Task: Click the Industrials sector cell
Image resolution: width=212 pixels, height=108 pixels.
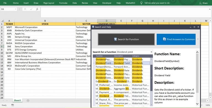Action: [x=83, y=59]
